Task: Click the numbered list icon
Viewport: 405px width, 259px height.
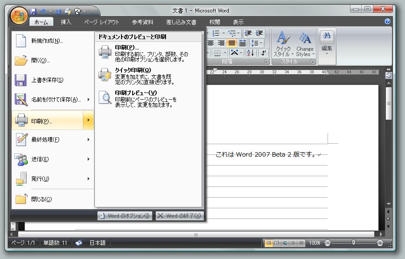Action: pyautogui.click(x=216, y=33)
